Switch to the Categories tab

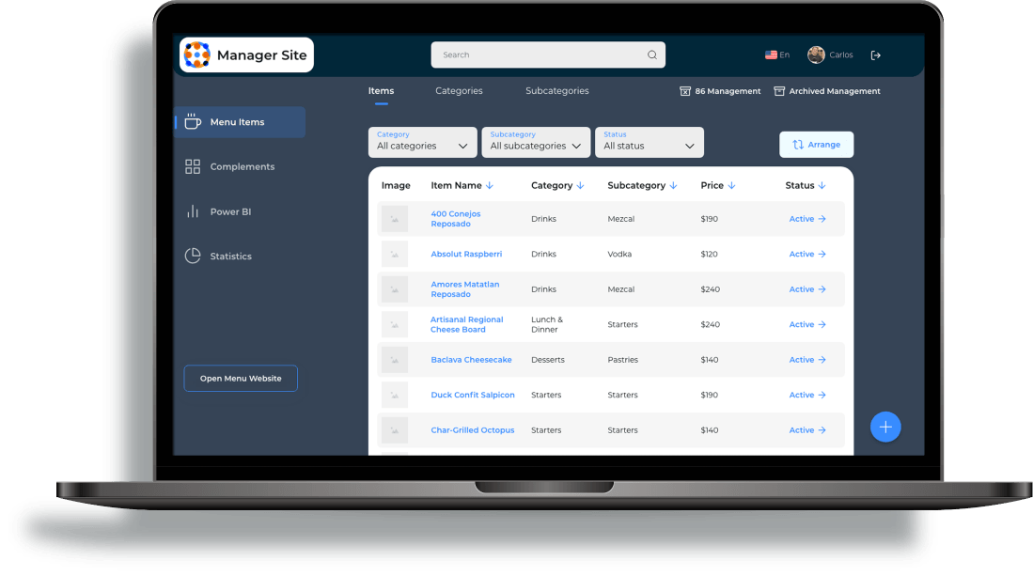point(459,90)
